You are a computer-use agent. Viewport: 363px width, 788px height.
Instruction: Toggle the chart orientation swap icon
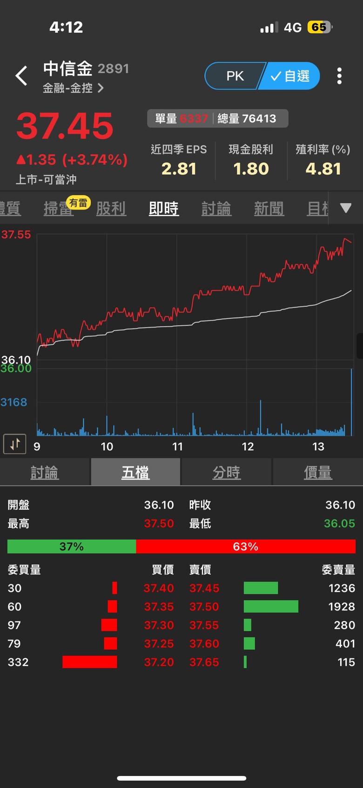(14, 444)
